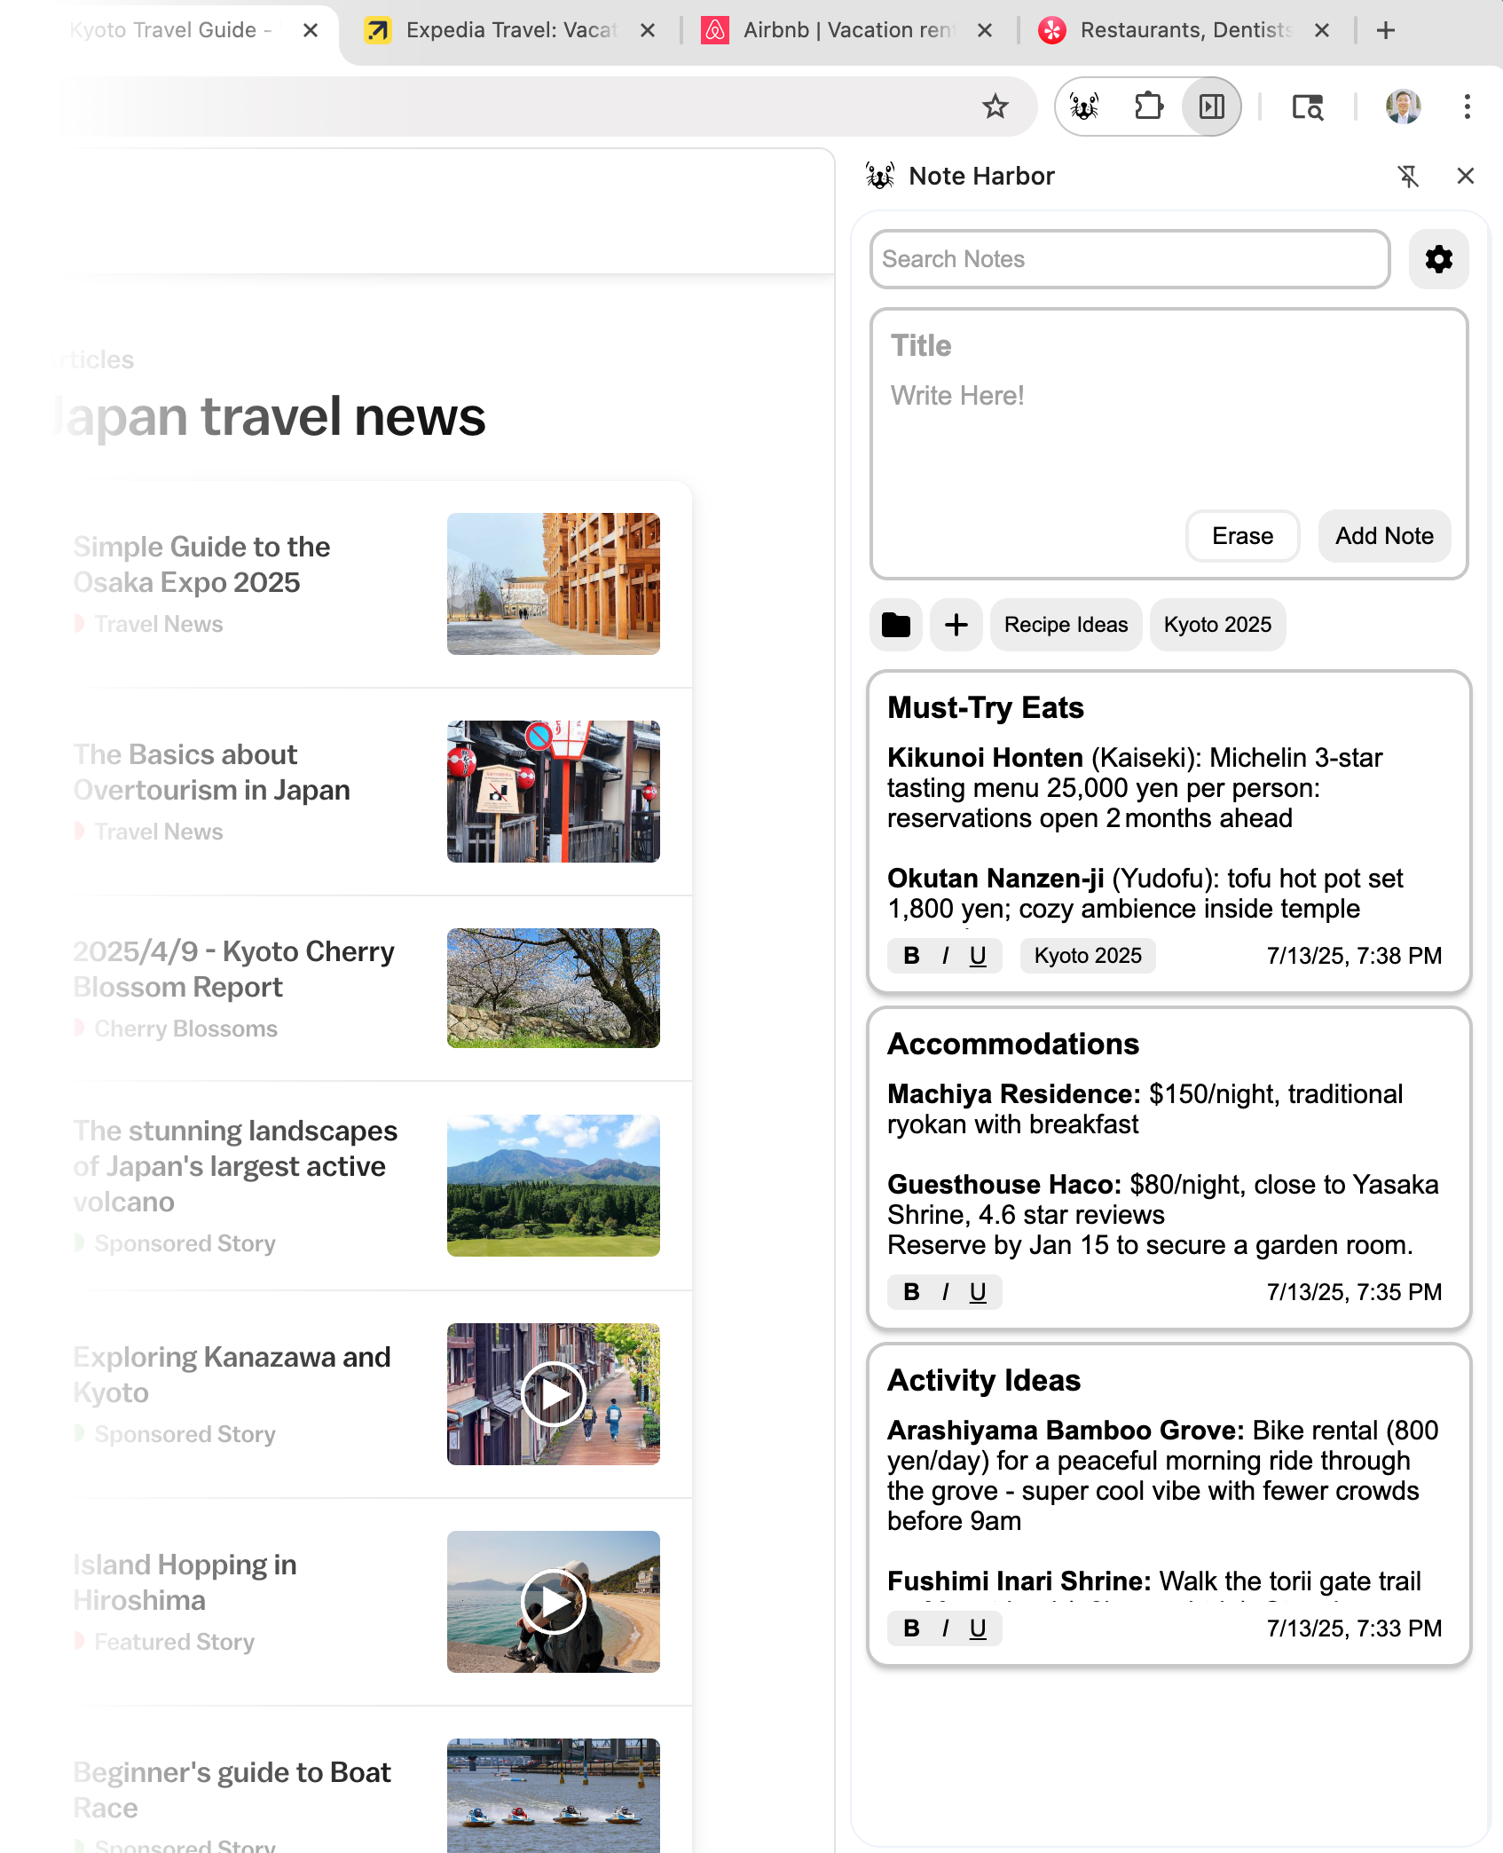This screenshot has height=1853, width=1503.
Task: Play the Exploring Kanazawa and Kyoto video
Action: tap(553, 1394)
